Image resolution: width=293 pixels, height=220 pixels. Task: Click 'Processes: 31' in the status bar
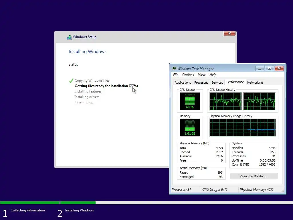click(x=181, y=190)
